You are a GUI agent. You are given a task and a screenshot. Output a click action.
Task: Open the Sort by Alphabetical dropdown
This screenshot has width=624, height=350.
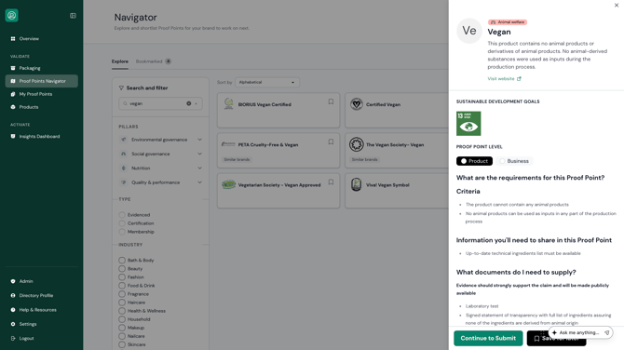coord(267,82)
